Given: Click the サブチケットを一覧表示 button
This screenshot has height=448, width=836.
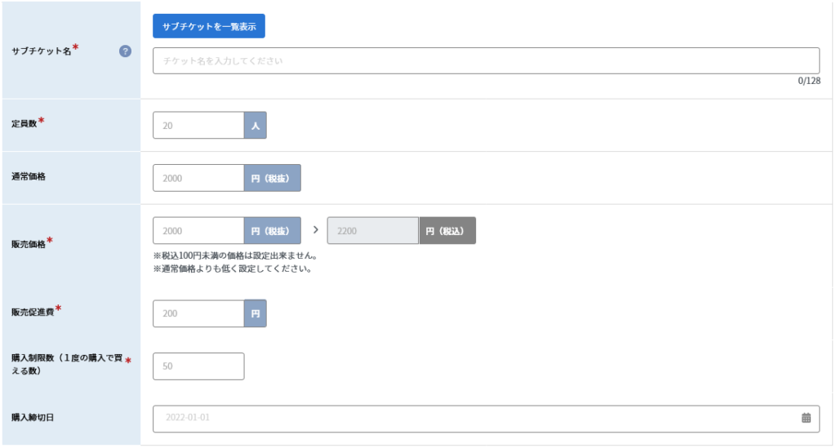Looking at the screenshot, I should click(x=209, y=26).
